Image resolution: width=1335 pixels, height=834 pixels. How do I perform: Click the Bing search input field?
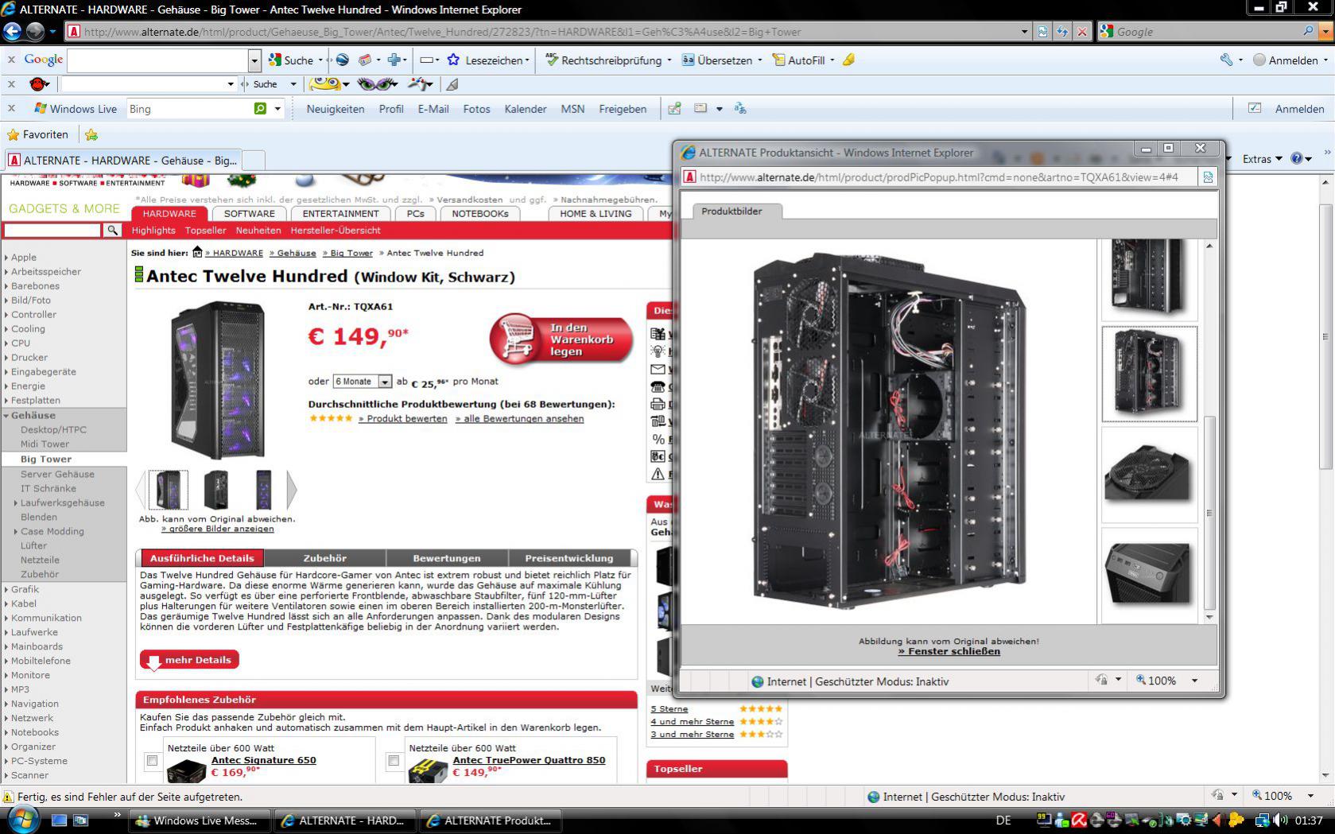(x=188, y=109)
